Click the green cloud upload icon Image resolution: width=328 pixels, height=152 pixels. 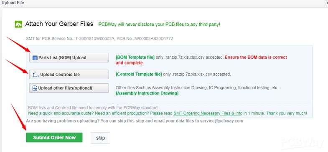pyautogui.click(x=19, y=25)
